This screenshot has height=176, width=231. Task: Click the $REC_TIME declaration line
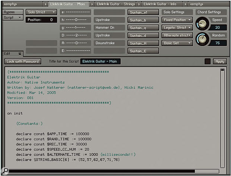coord(51,144)
